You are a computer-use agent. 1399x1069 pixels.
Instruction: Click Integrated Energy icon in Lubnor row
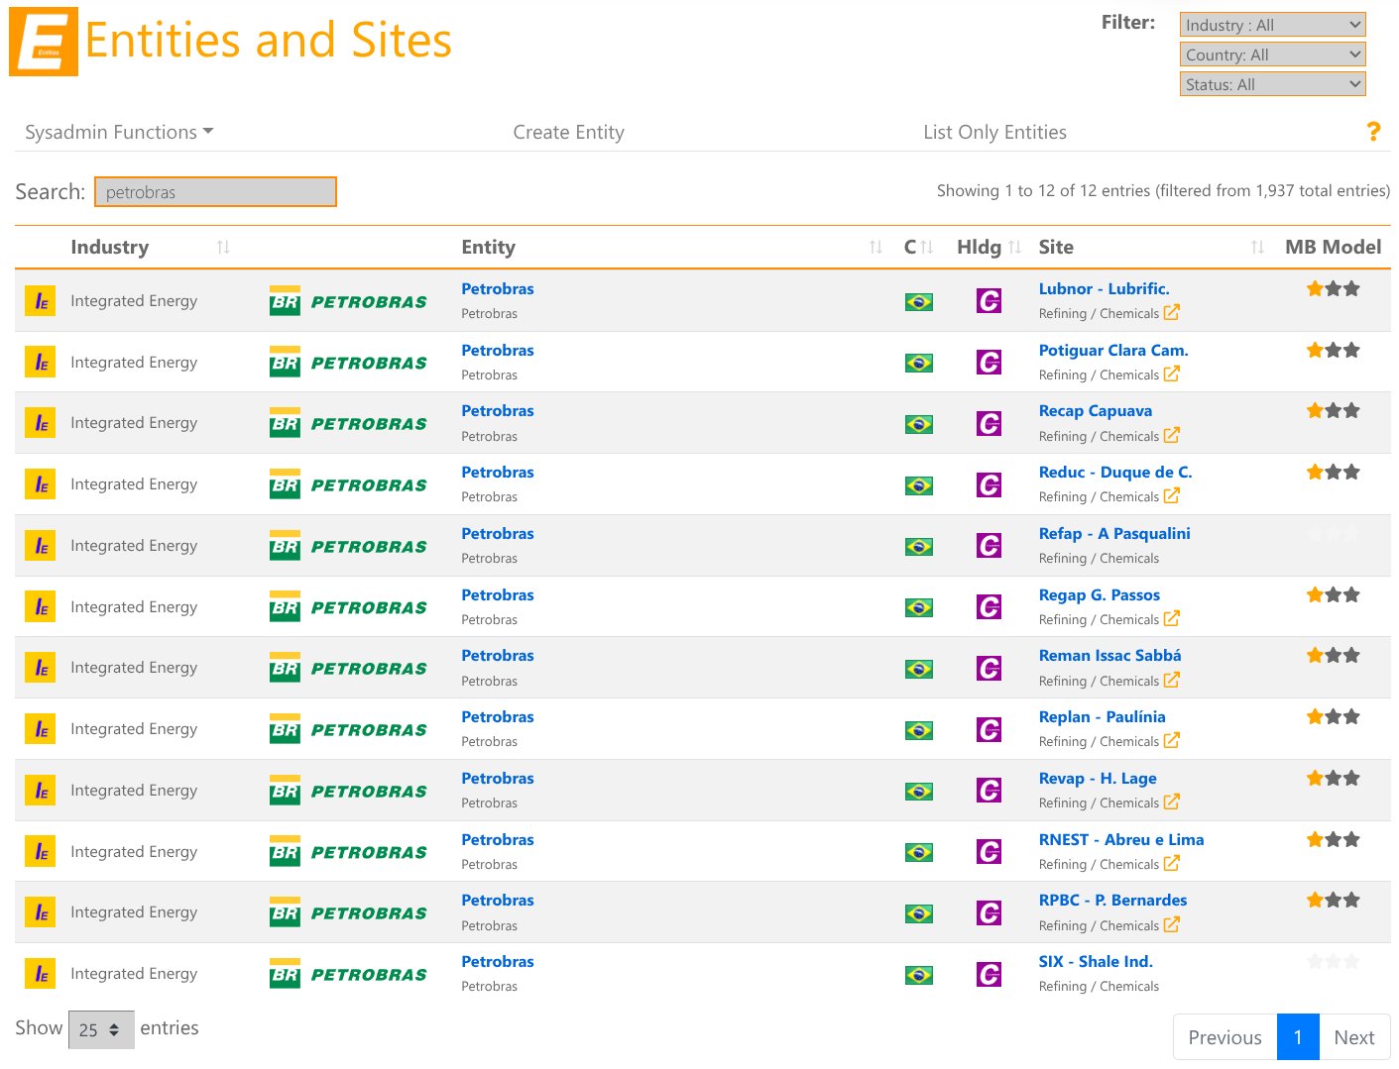coord(41,301)
